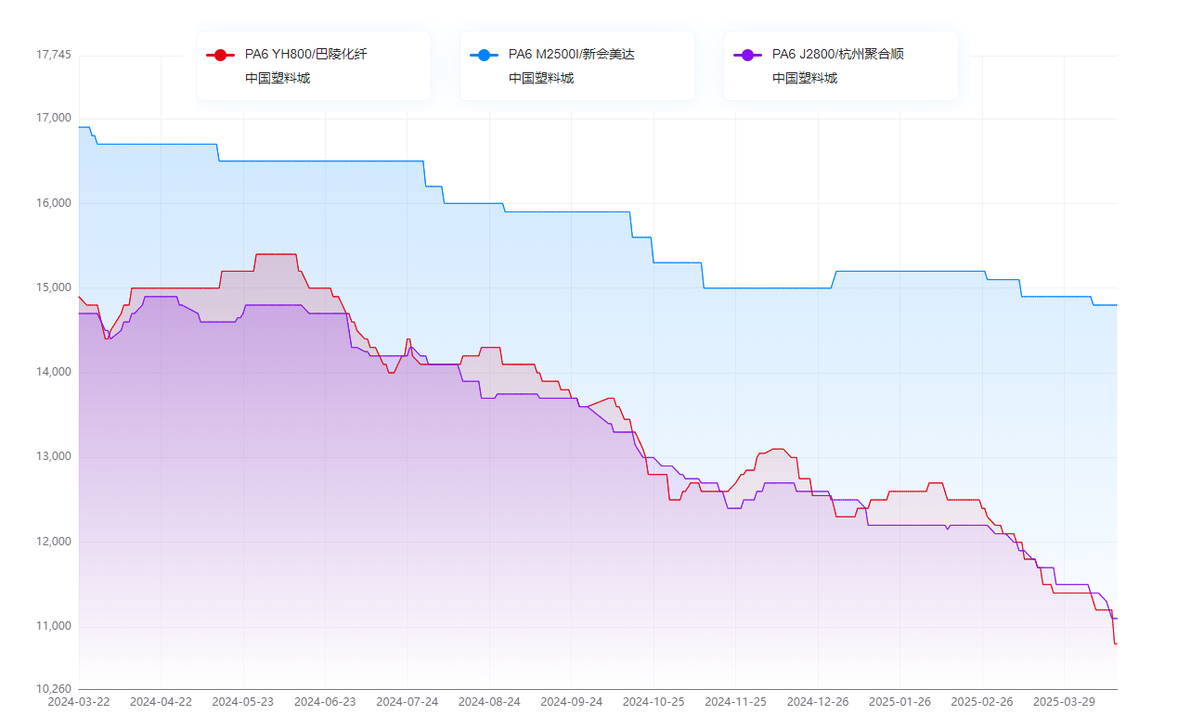Screen dimensions: 1204x715
Task: Click the 2024-07-24 x-axis tick label
Action: point(408,702)
